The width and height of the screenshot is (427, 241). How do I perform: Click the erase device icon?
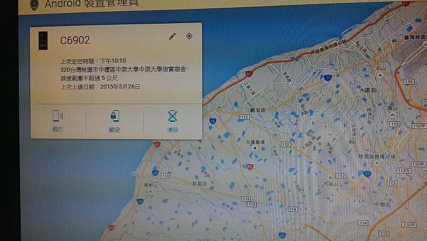(173, 116)
